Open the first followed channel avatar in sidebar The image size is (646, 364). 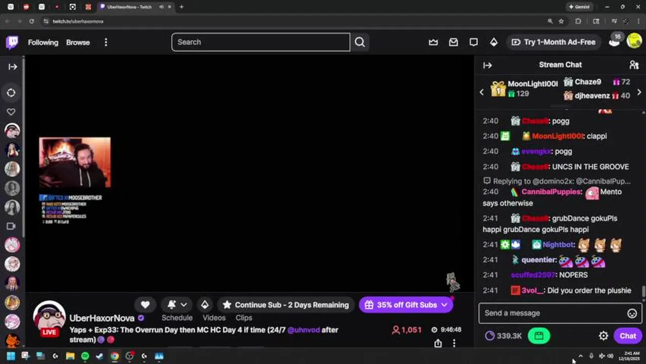click(x=12, y=131)
